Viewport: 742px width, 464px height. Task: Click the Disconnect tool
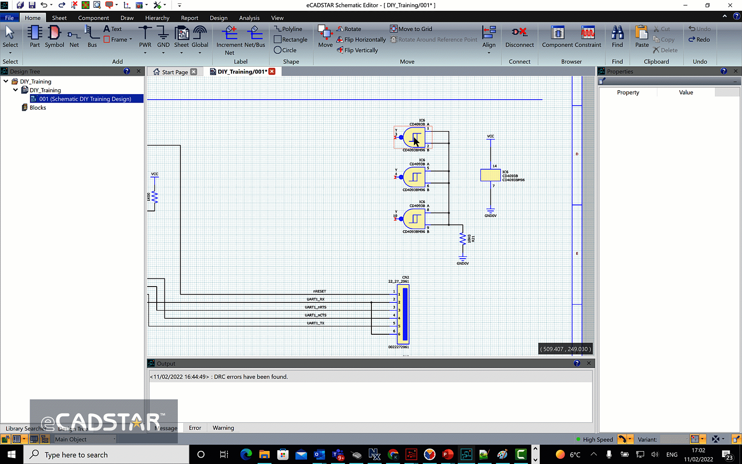click(x=520, y=37)
